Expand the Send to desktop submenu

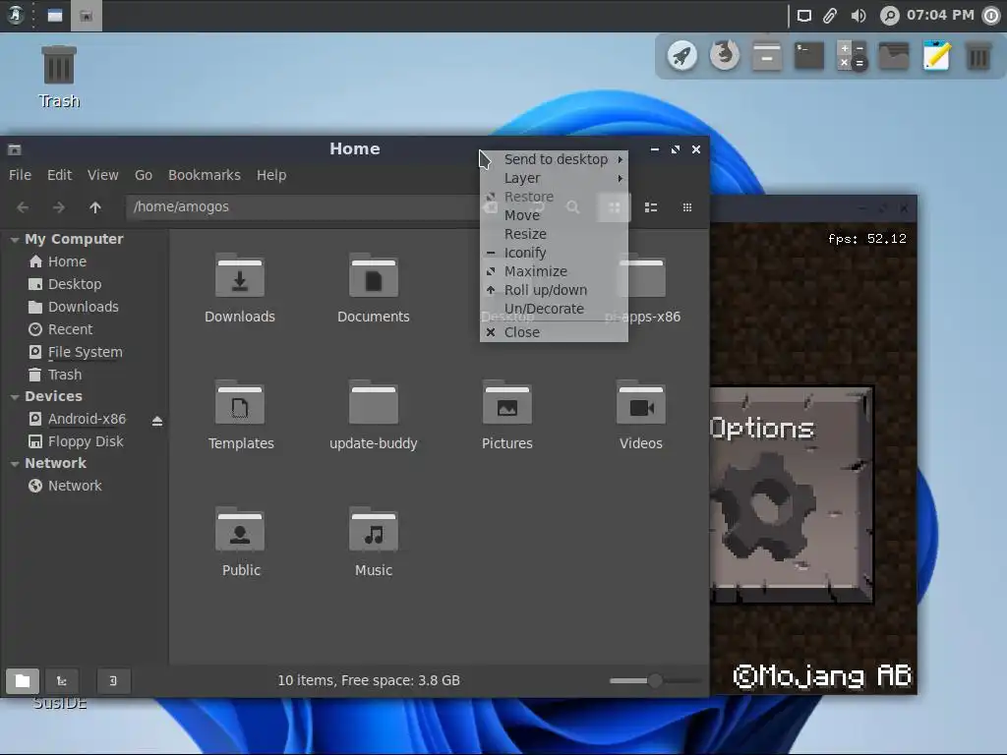(554, 159)
